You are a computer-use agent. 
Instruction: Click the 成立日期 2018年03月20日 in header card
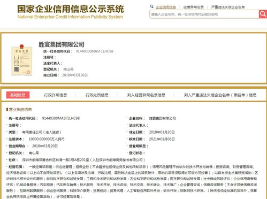(75, 75)
